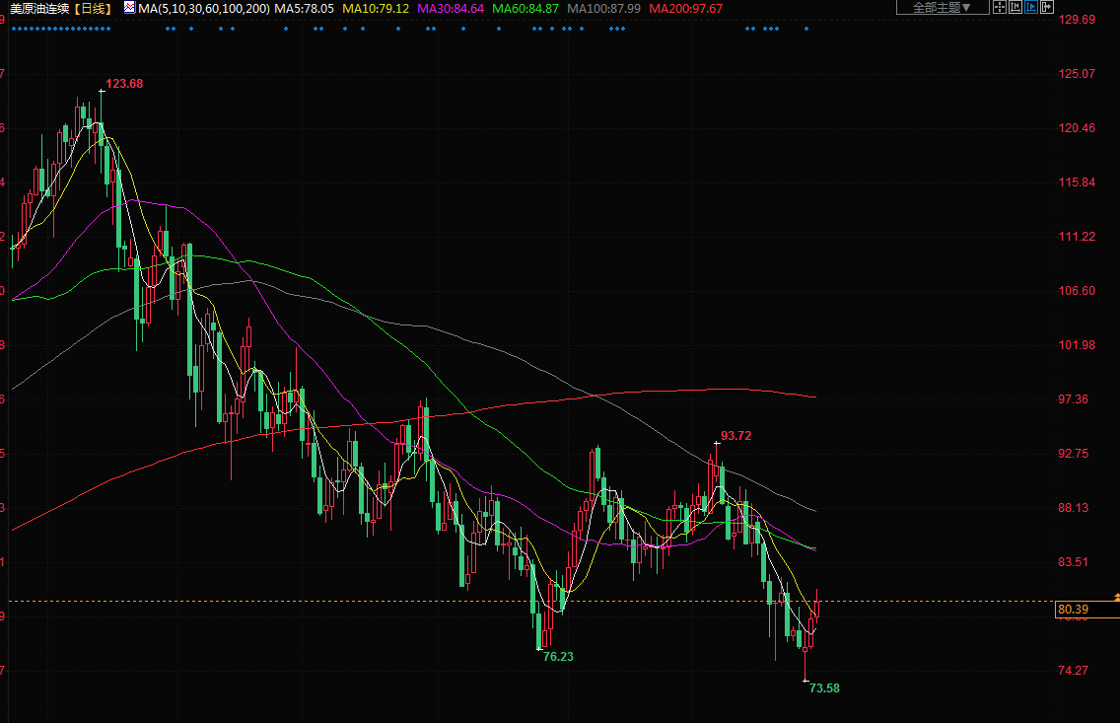Click the gray MA100:87.99 legend entry
Image resolution: width=1120 pixels, height=723 pixels.
[603, 8]
